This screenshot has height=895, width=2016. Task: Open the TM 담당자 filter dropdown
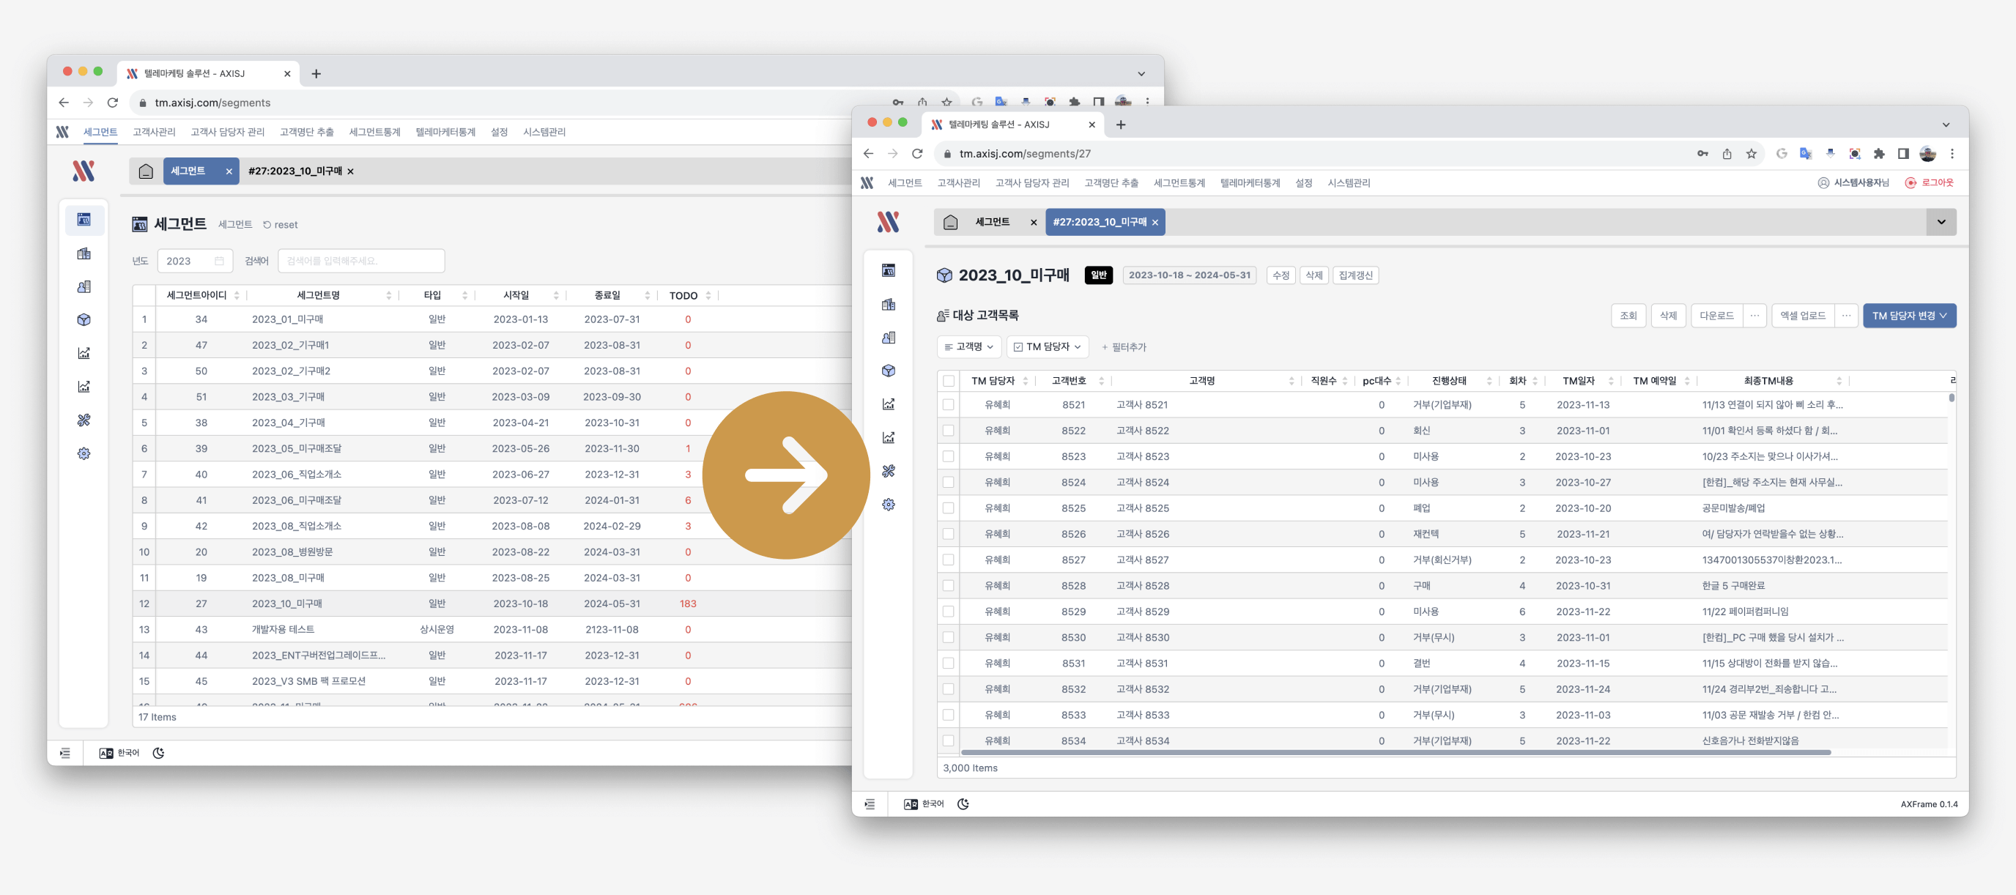pyautogui.click(x=1047, y=346)
